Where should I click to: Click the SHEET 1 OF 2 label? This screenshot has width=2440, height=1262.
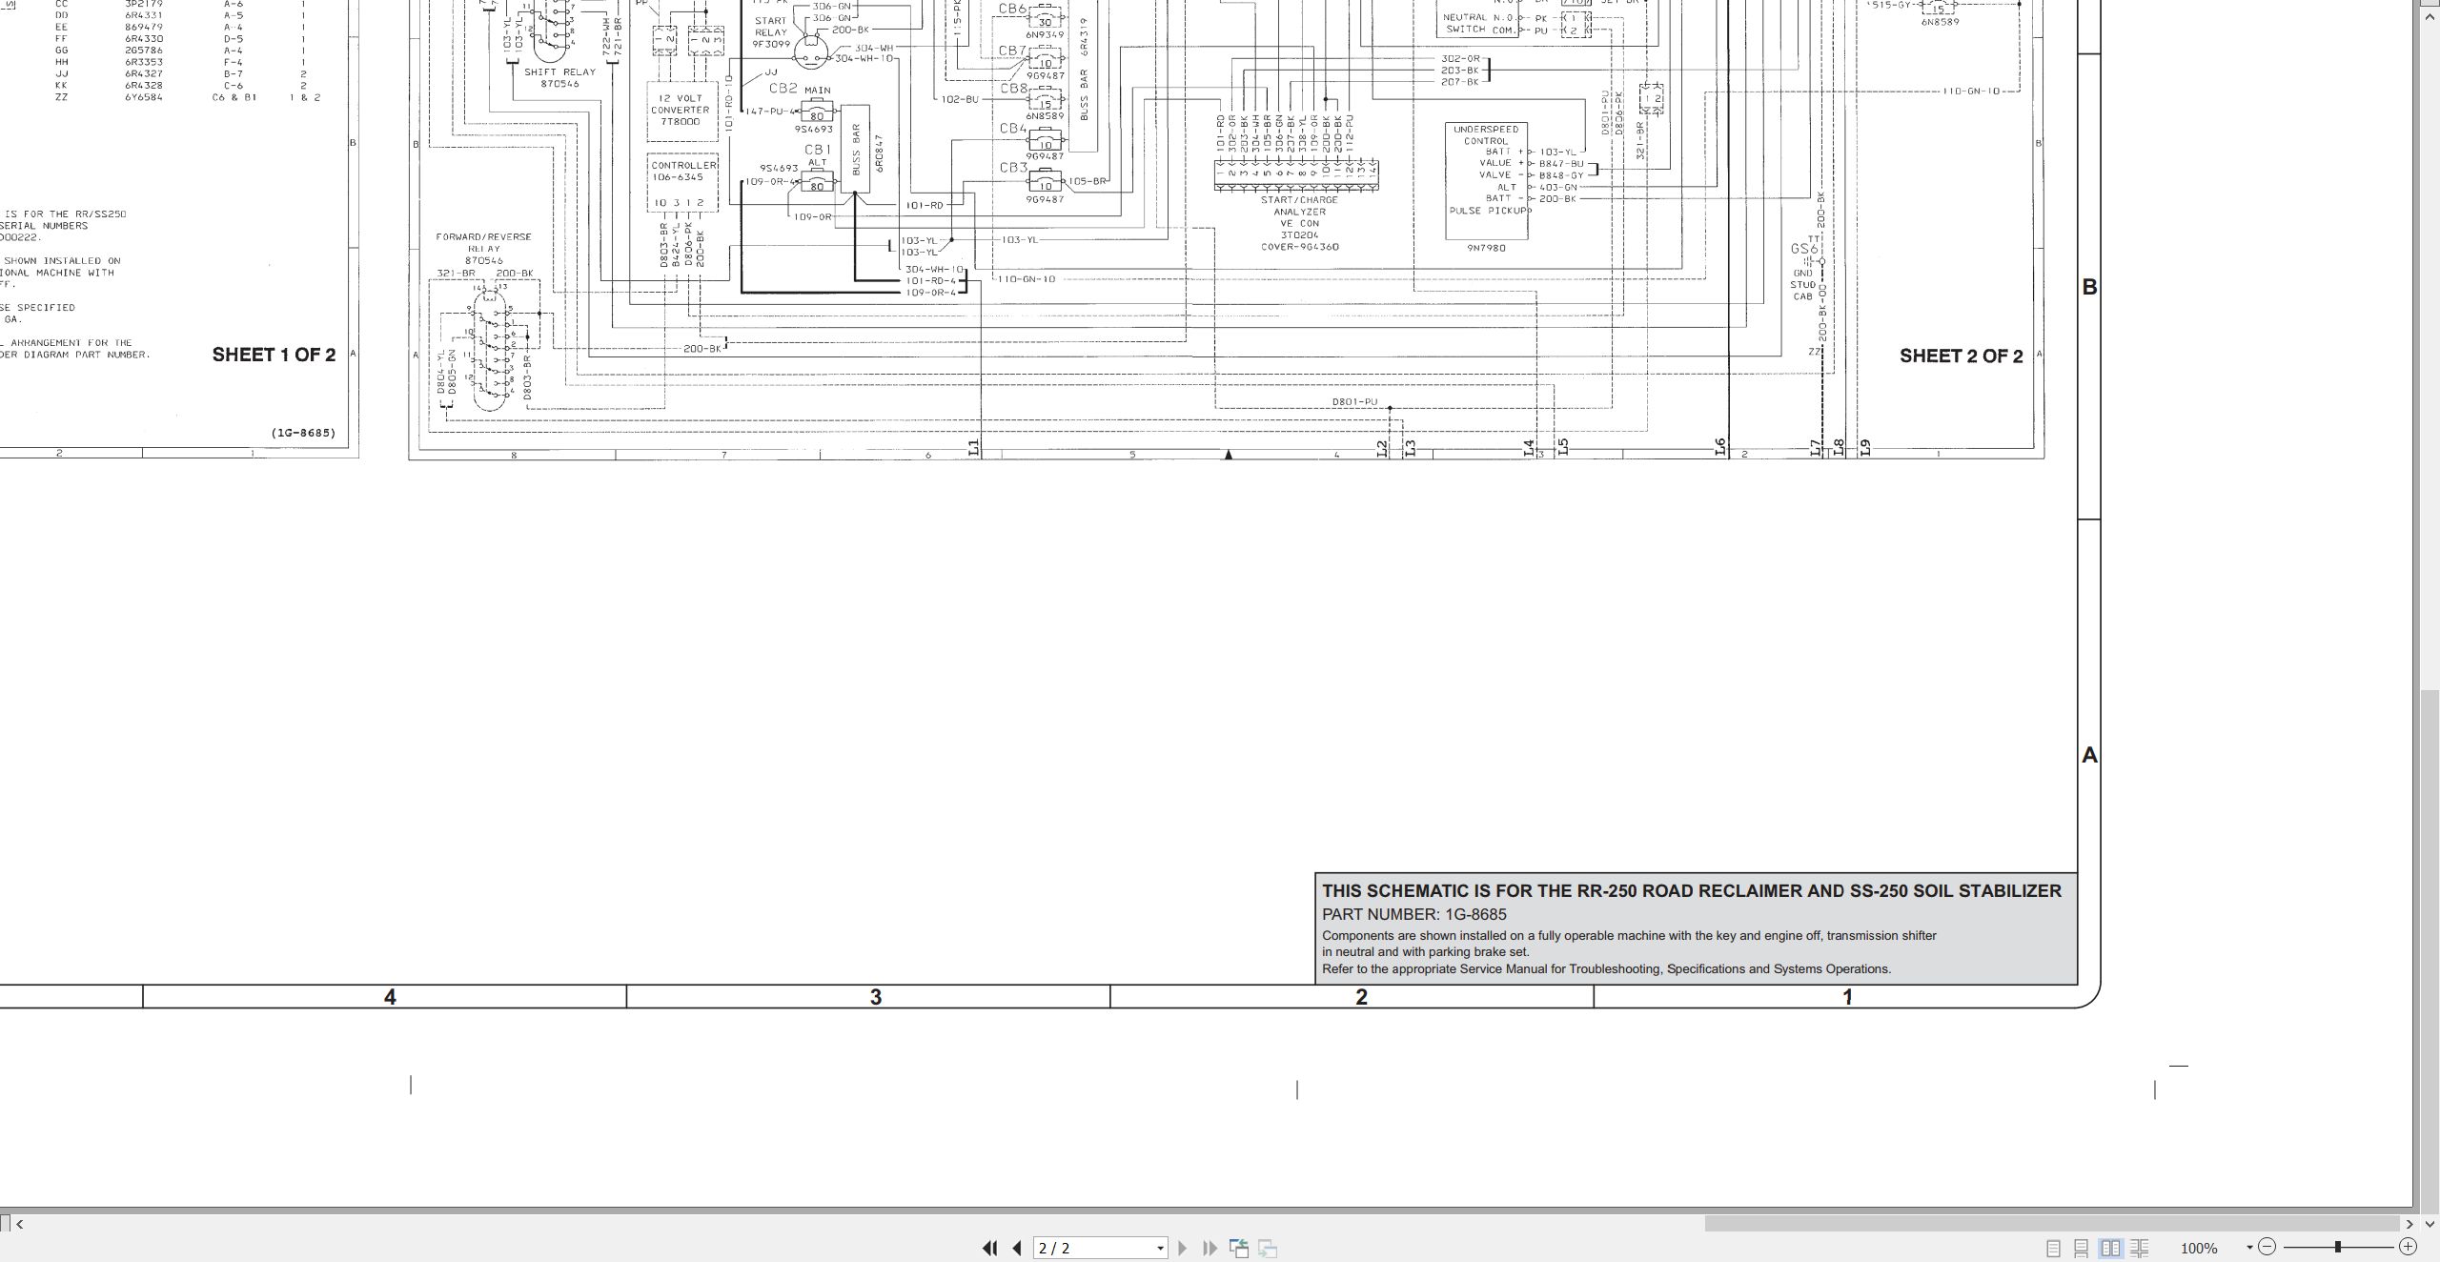(x=274, y=355)
